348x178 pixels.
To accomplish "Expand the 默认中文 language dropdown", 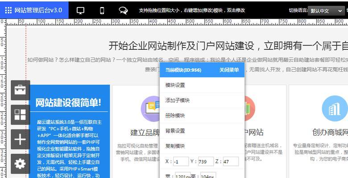I will pyautogui.click(x=326, y=11).
